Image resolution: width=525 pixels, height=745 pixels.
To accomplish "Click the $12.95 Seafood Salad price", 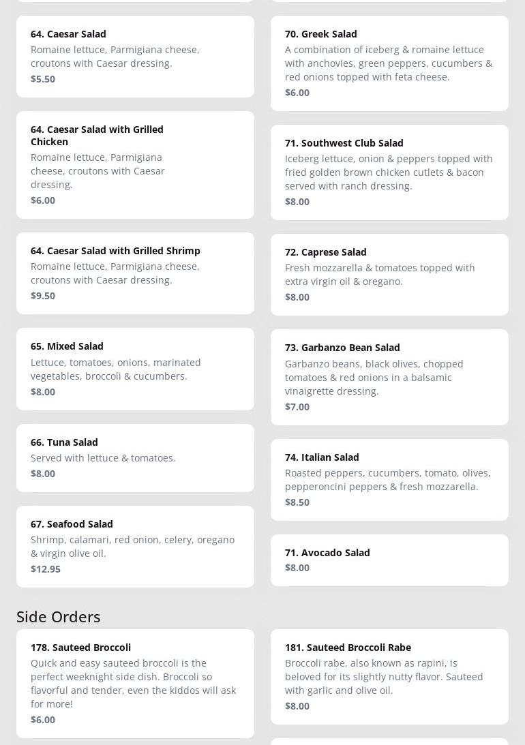I will (46, 569).
